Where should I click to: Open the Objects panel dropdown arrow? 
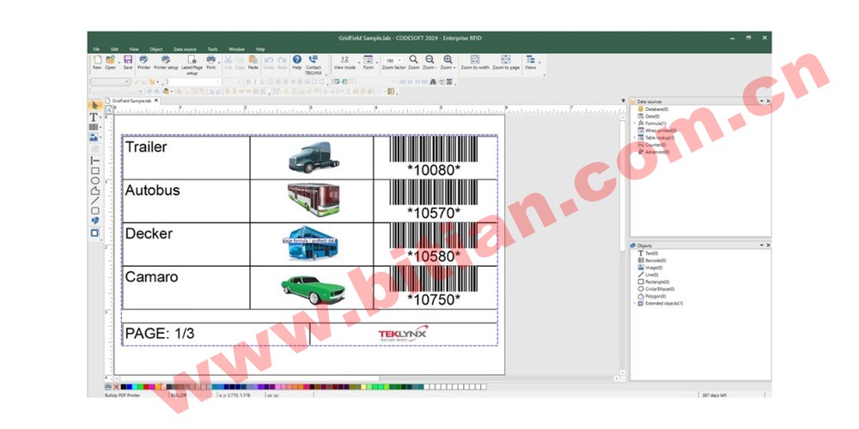[761, 245]
